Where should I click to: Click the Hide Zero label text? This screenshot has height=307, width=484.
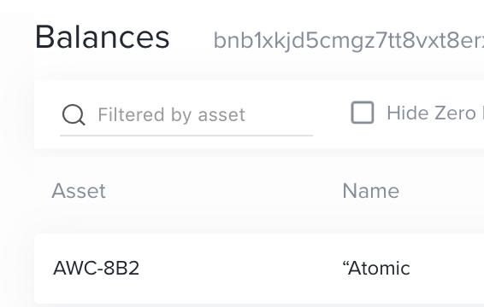pyautogui.click(x=435, y=113)
